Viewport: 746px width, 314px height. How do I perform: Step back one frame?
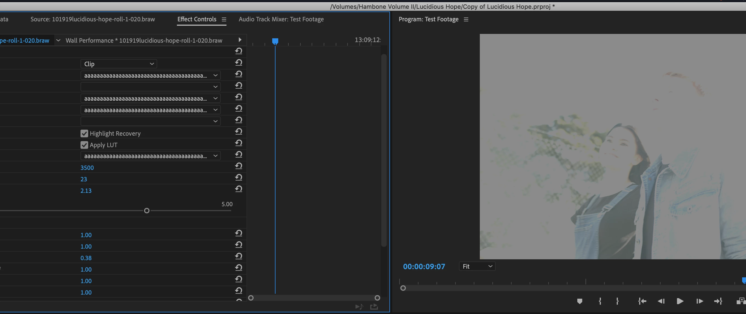661,301
